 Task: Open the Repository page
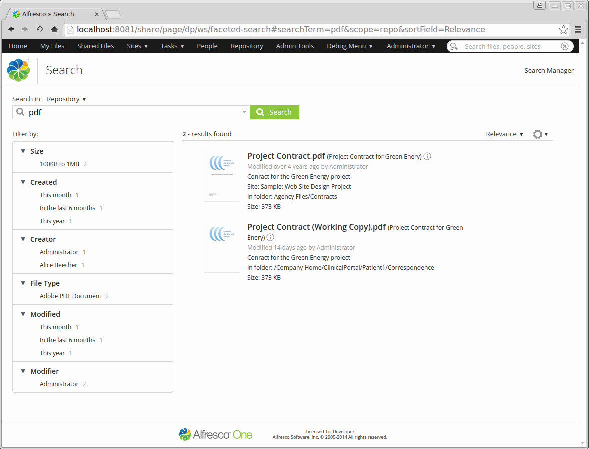[x=247, y=46]
